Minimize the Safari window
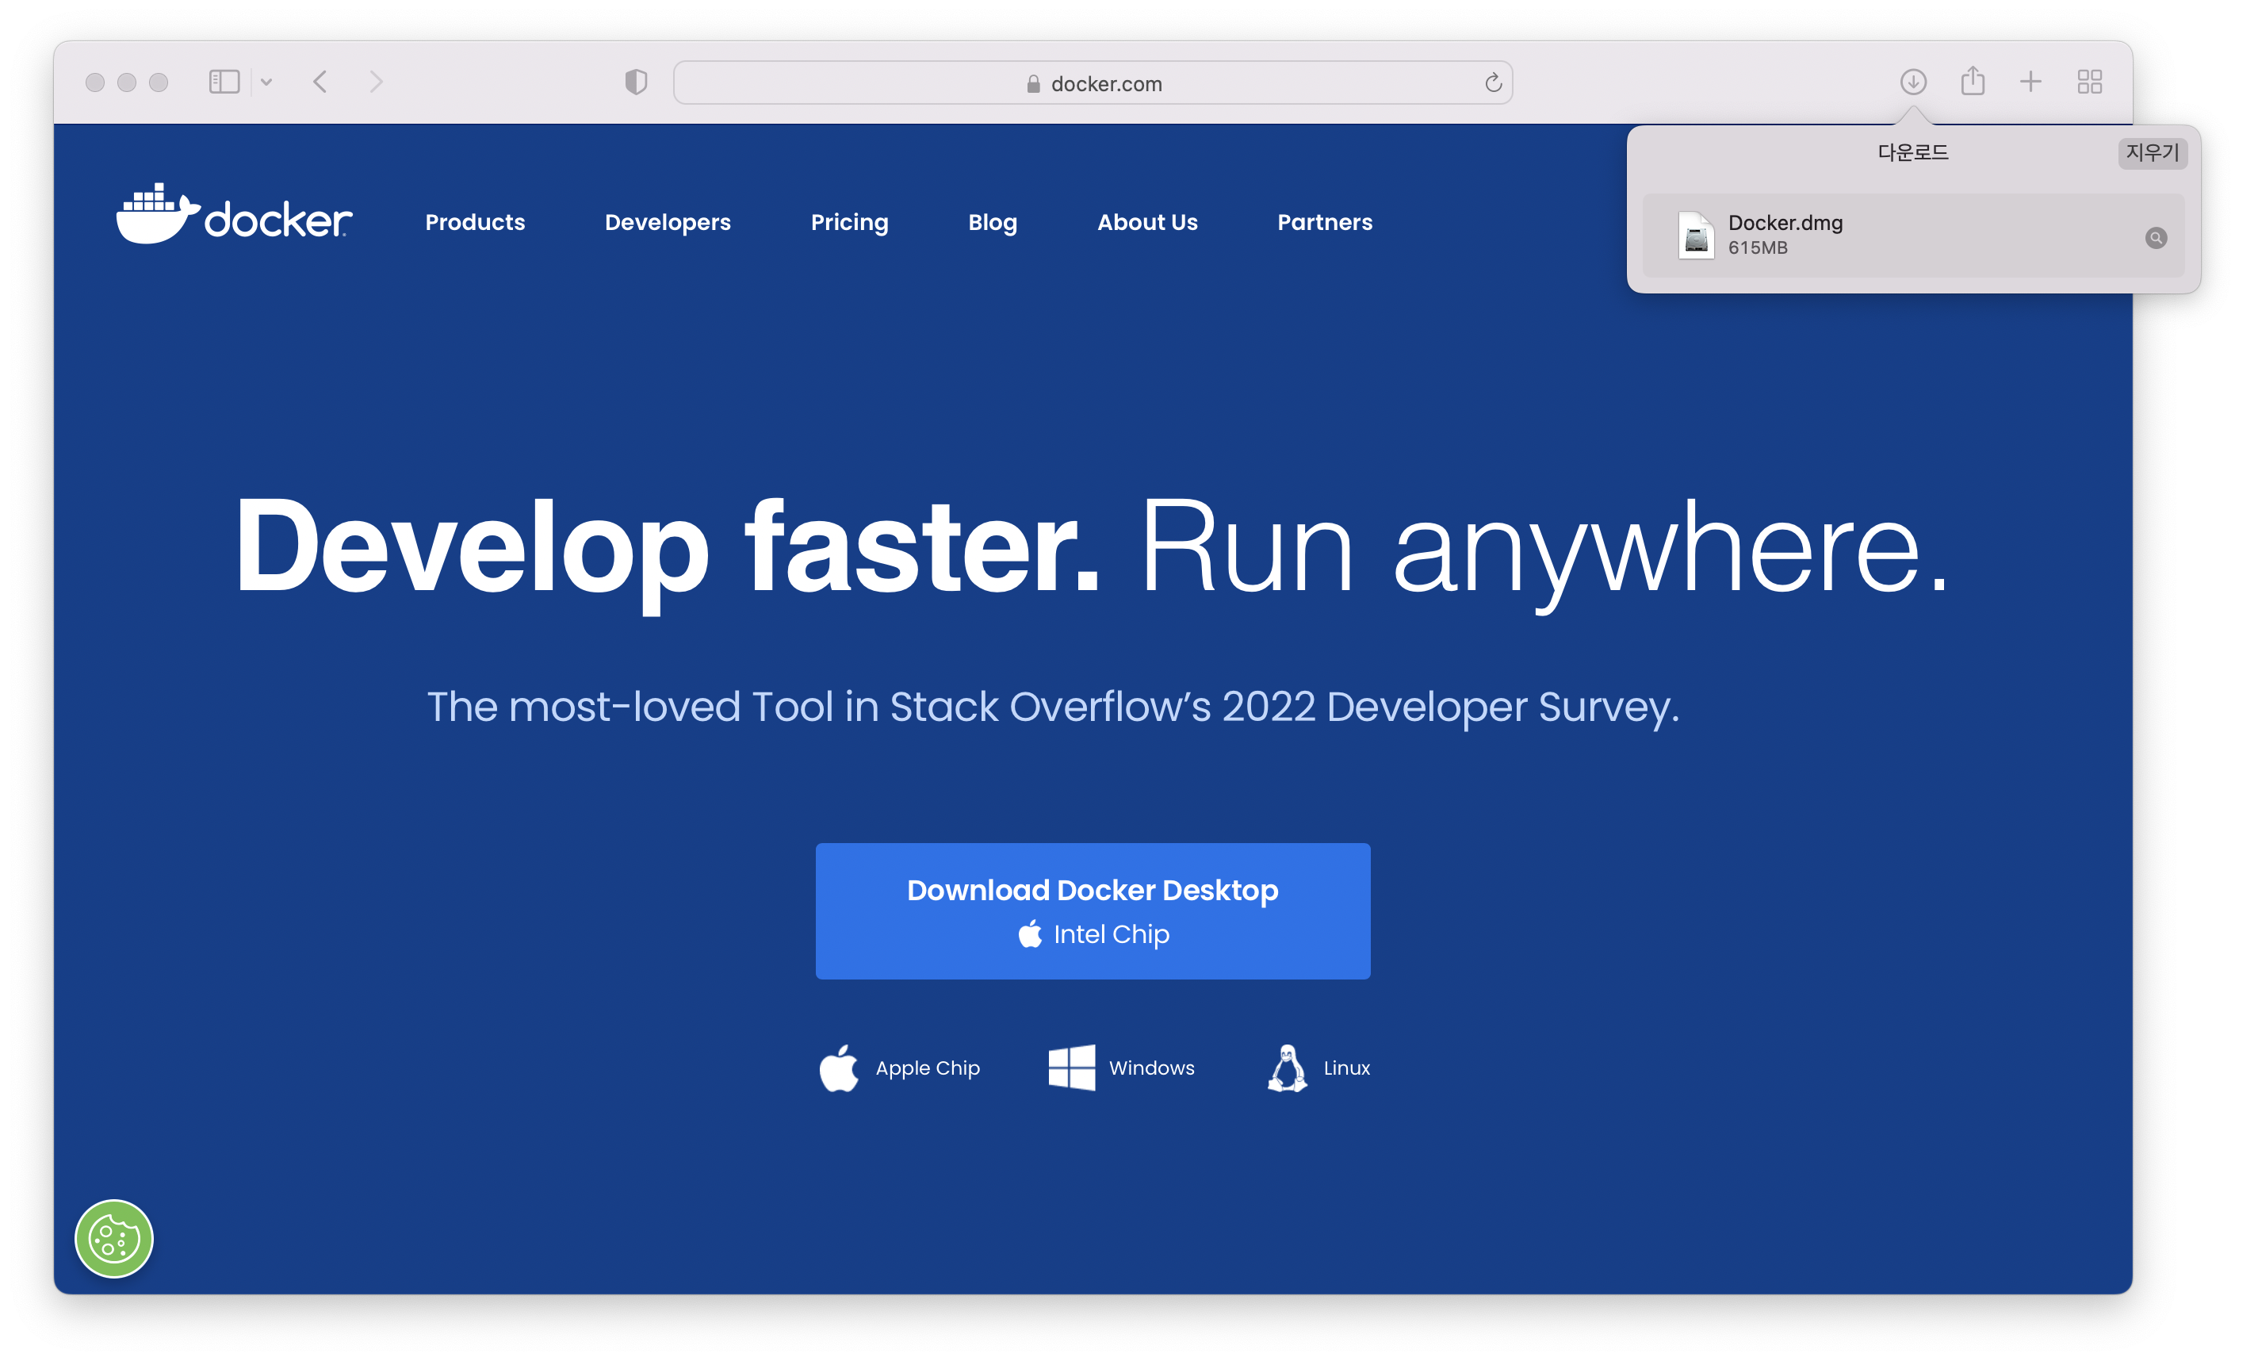The width and height of the screenshot is (2258, 1361). click(x=127, y=82)
